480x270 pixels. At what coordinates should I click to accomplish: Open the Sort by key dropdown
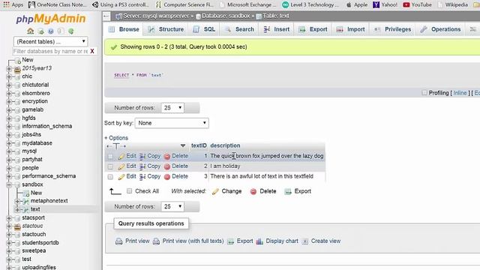coord(172,123)
